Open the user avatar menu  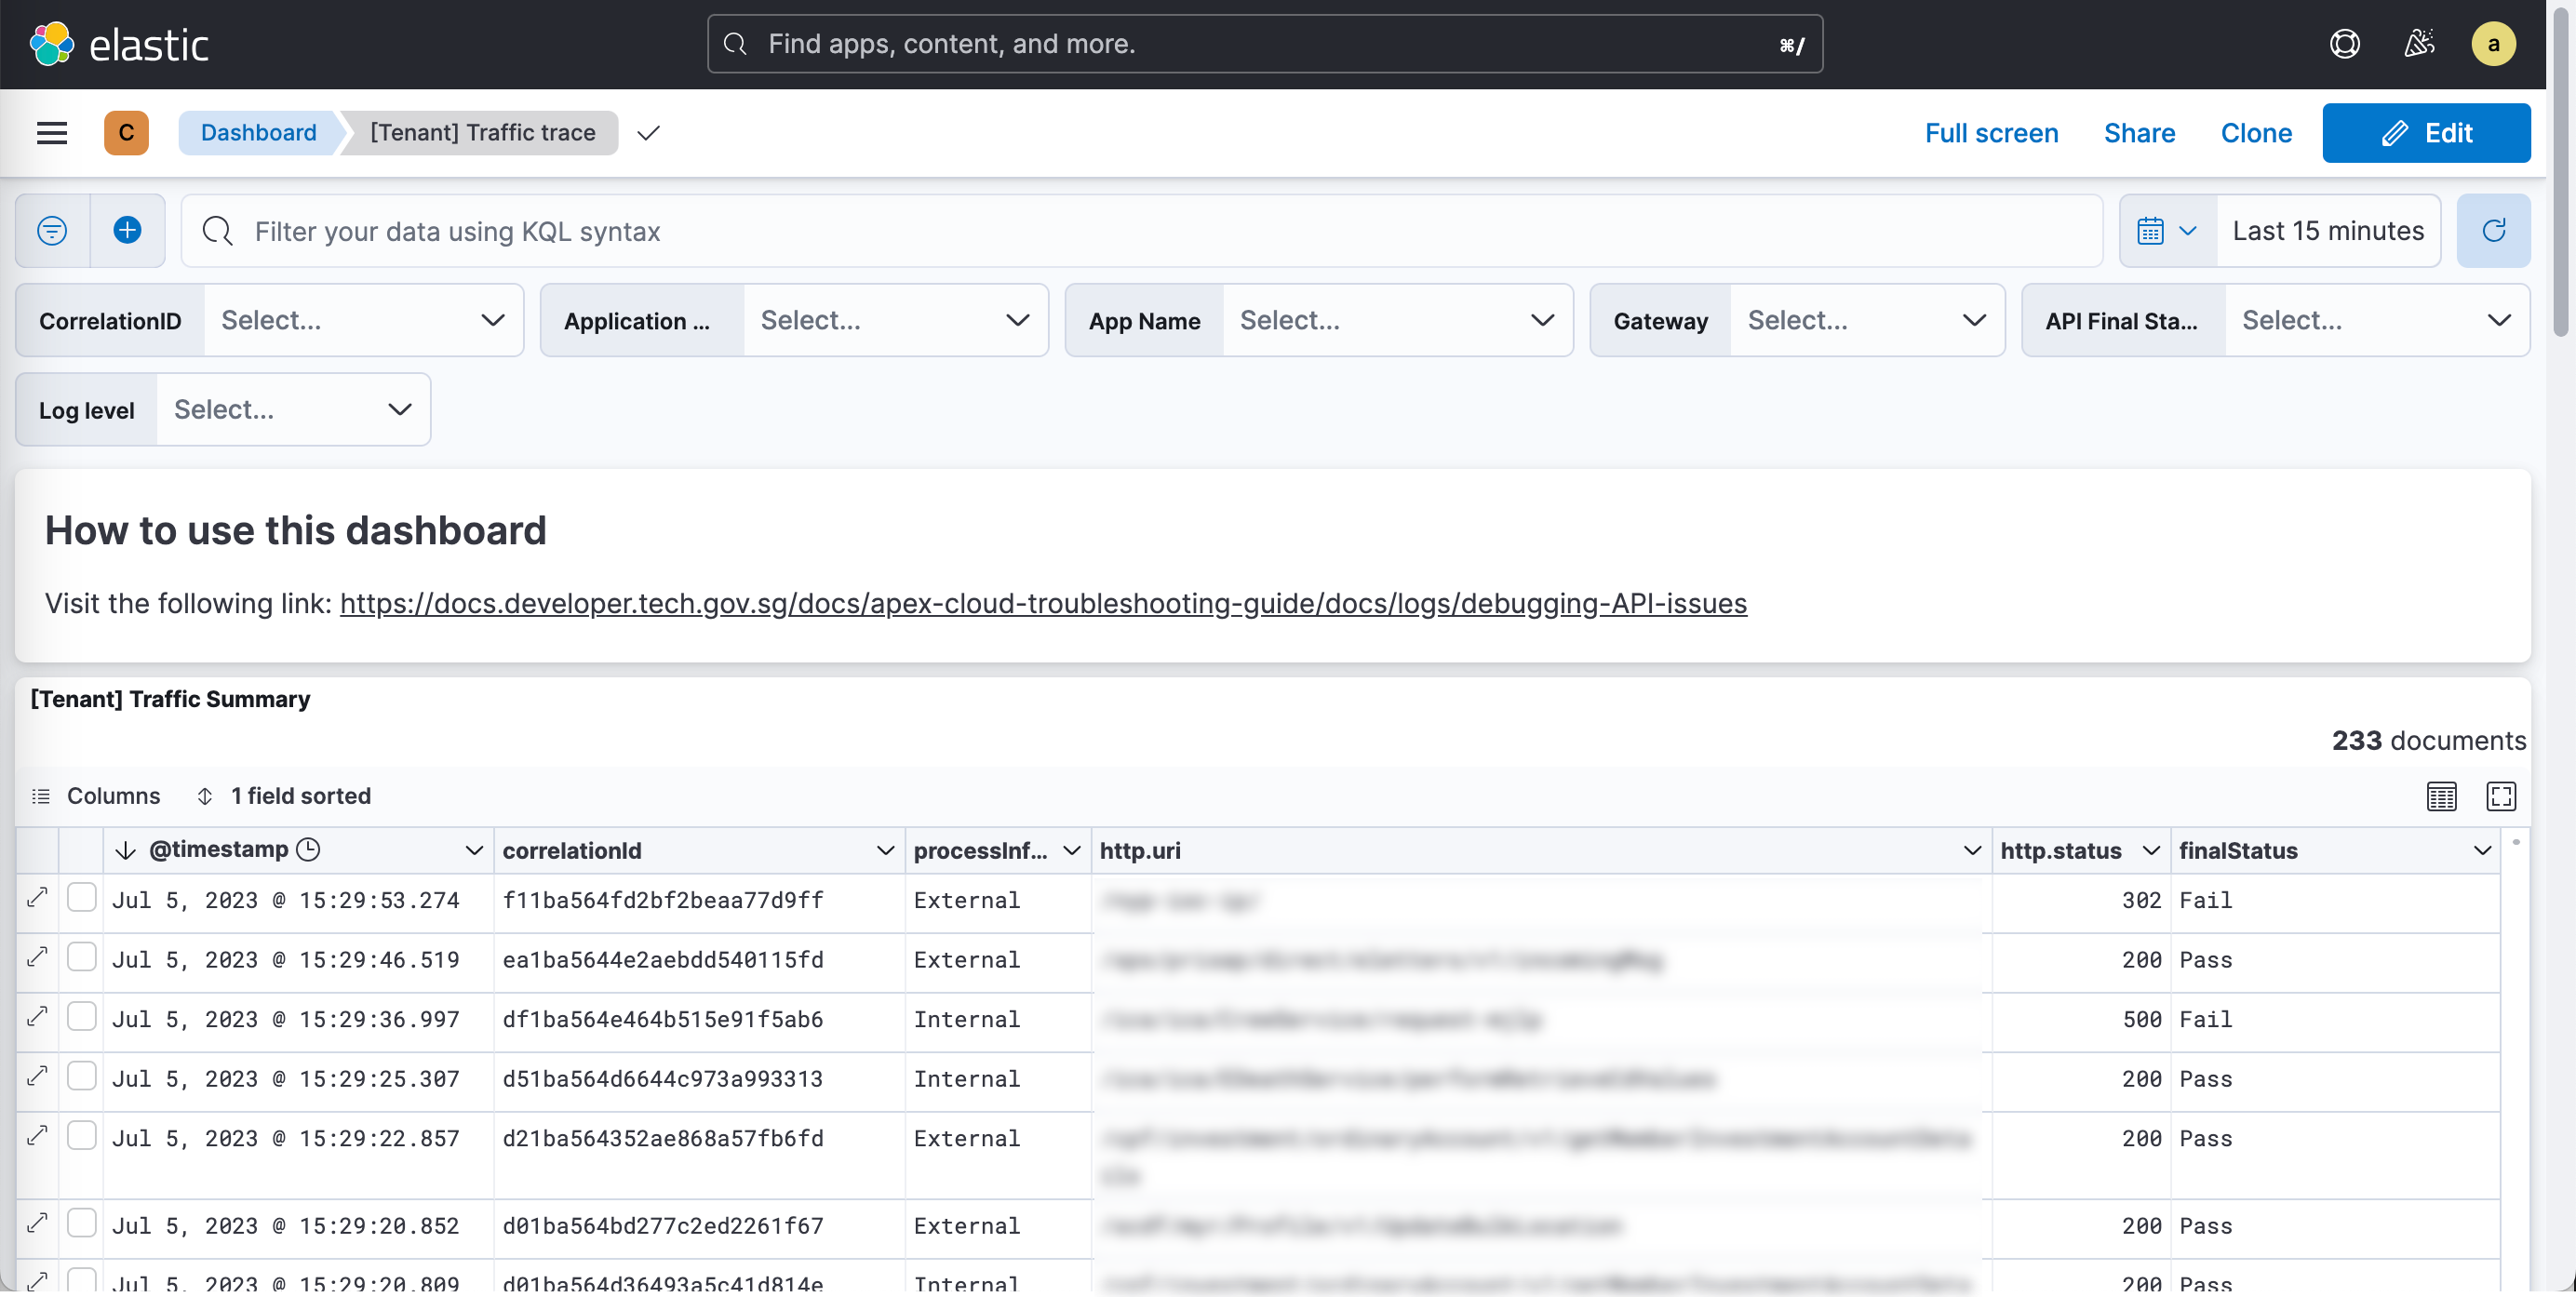2494,44
